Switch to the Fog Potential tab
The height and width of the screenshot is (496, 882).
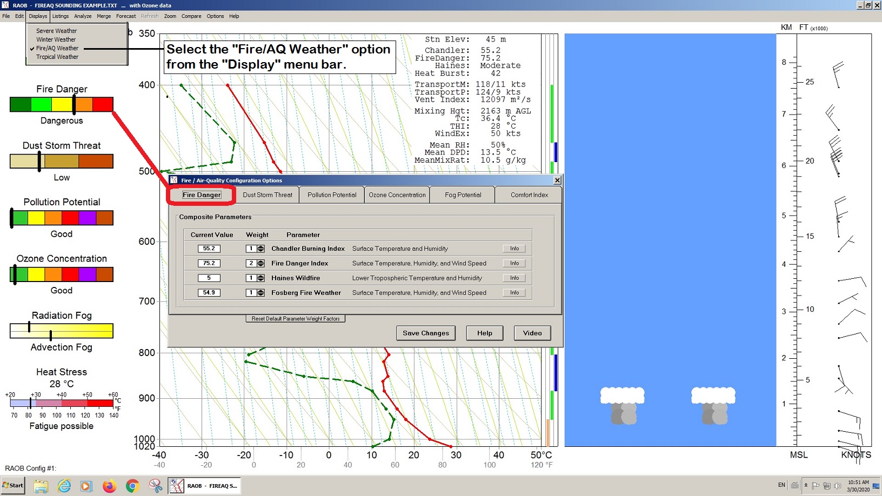463,195
